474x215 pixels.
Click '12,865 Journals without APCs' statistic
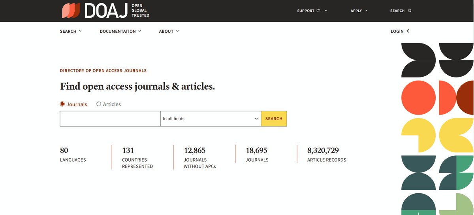pyautogui.click(x=200, y=157)
